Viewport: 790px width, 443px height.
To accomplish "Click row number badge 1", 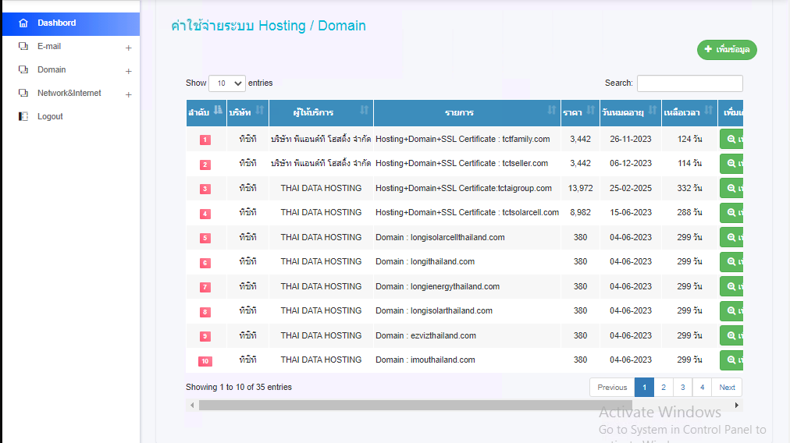I will tap(205, 140).
